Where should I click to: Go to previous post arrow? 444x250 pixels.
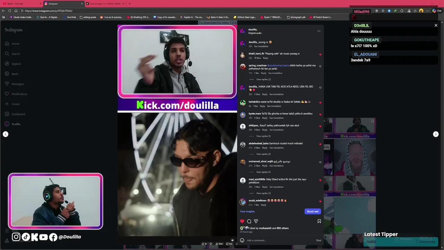tap(6, 134)
